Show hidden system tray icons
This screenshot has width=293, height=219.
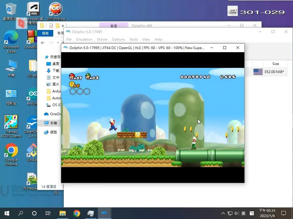pyautogui.click(x=223, y=213)
